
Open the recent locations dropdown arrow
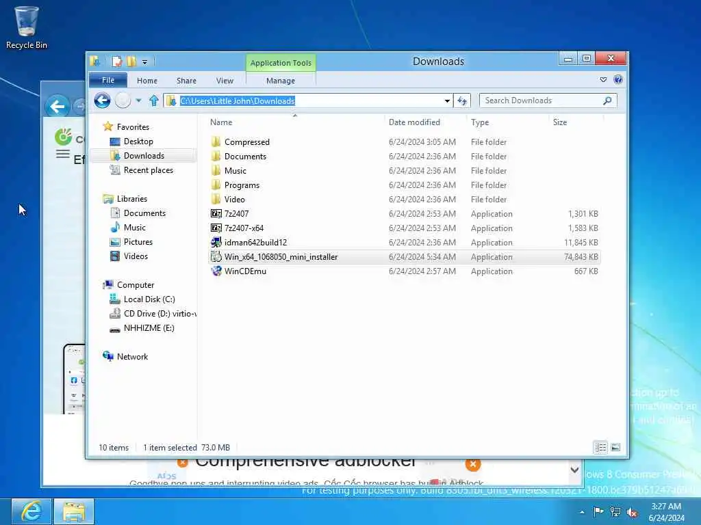[138, 100]
